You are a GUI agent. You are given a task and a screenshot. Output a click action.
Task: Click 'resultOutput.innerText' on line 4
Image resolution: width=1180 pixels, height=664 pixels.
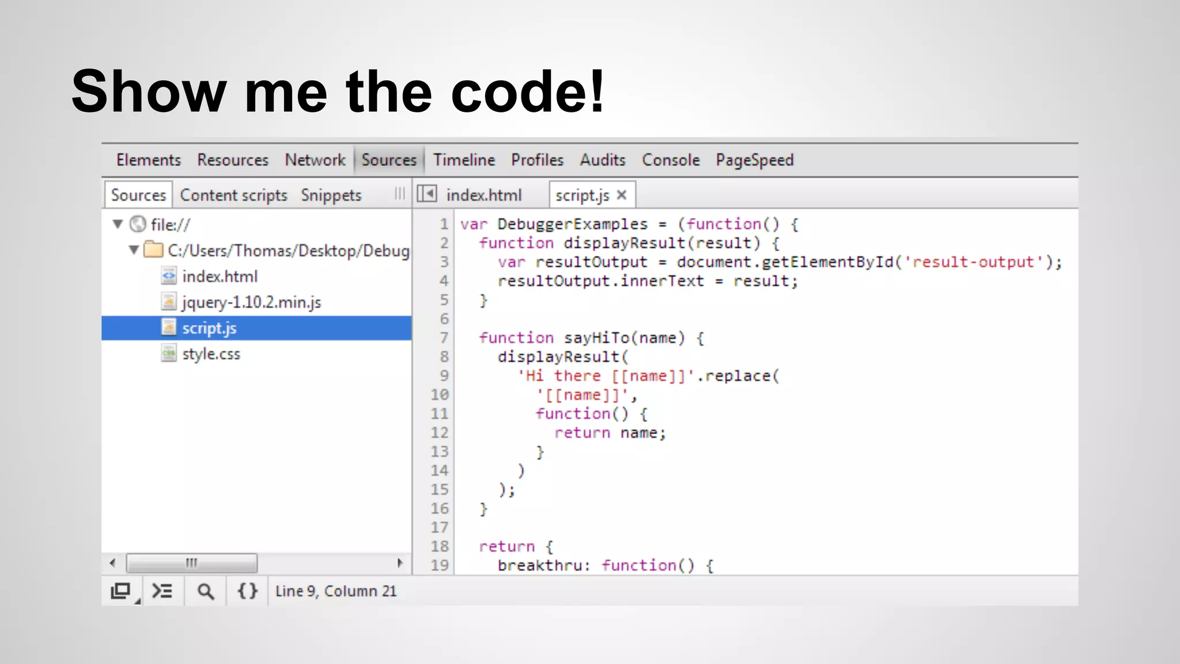pos(601,281)
